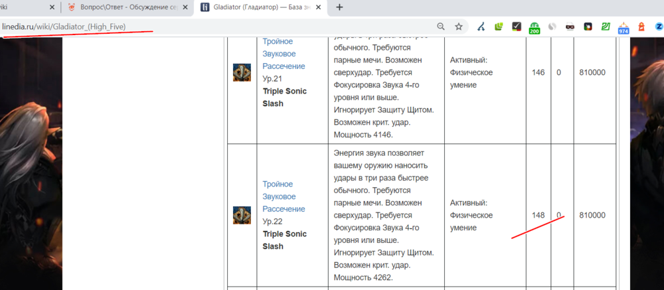664x290 pixels.
Task: Open the blue redirect-arrows extension
Action: (x=481, y=27)
